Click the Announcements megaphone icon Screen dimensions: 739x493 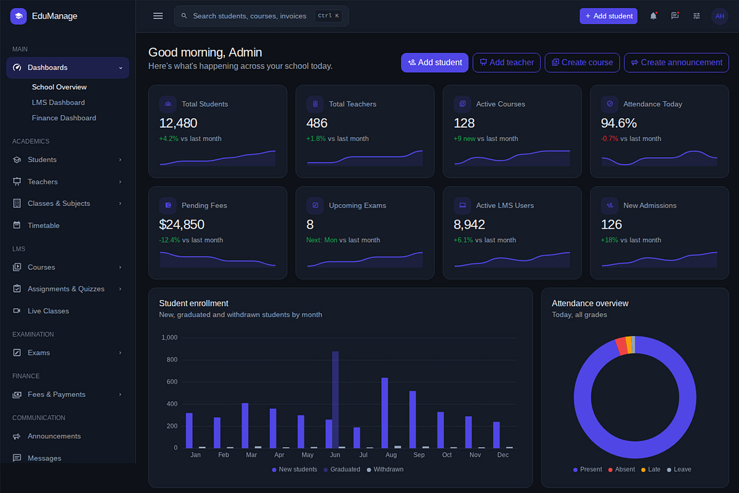point(17,436)
